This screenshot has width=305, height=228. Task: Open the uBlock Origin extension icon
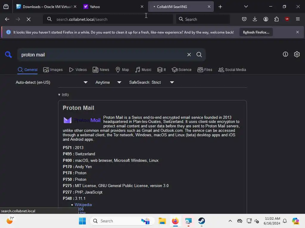point(287,19)
